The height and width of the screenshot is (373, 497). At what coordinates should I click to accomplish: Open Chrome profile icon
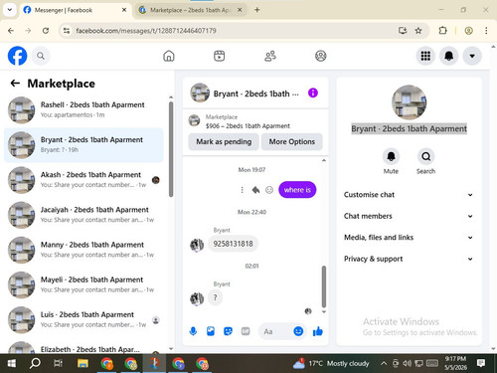(468, 31)
